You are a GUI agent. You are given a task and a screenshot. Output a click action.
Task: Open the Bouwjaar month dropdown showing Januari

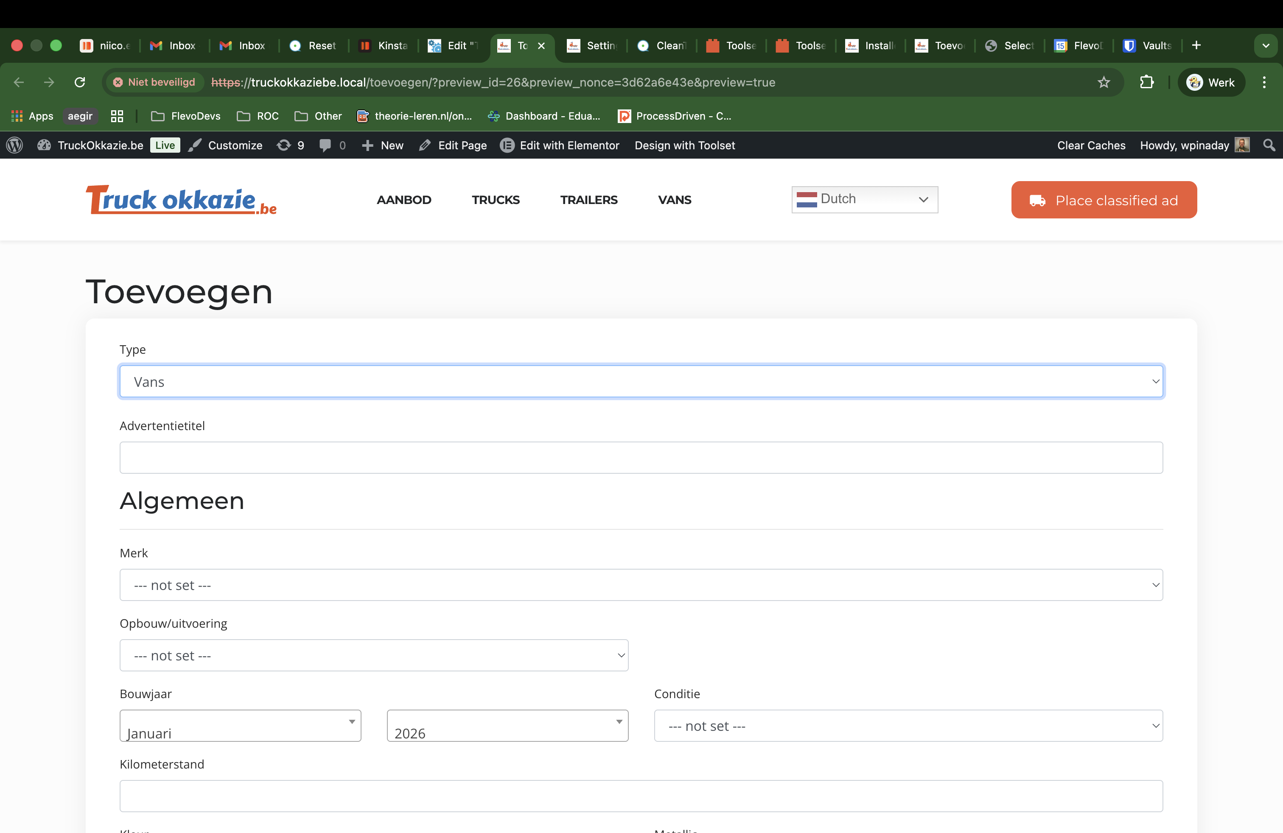(241, 725)
